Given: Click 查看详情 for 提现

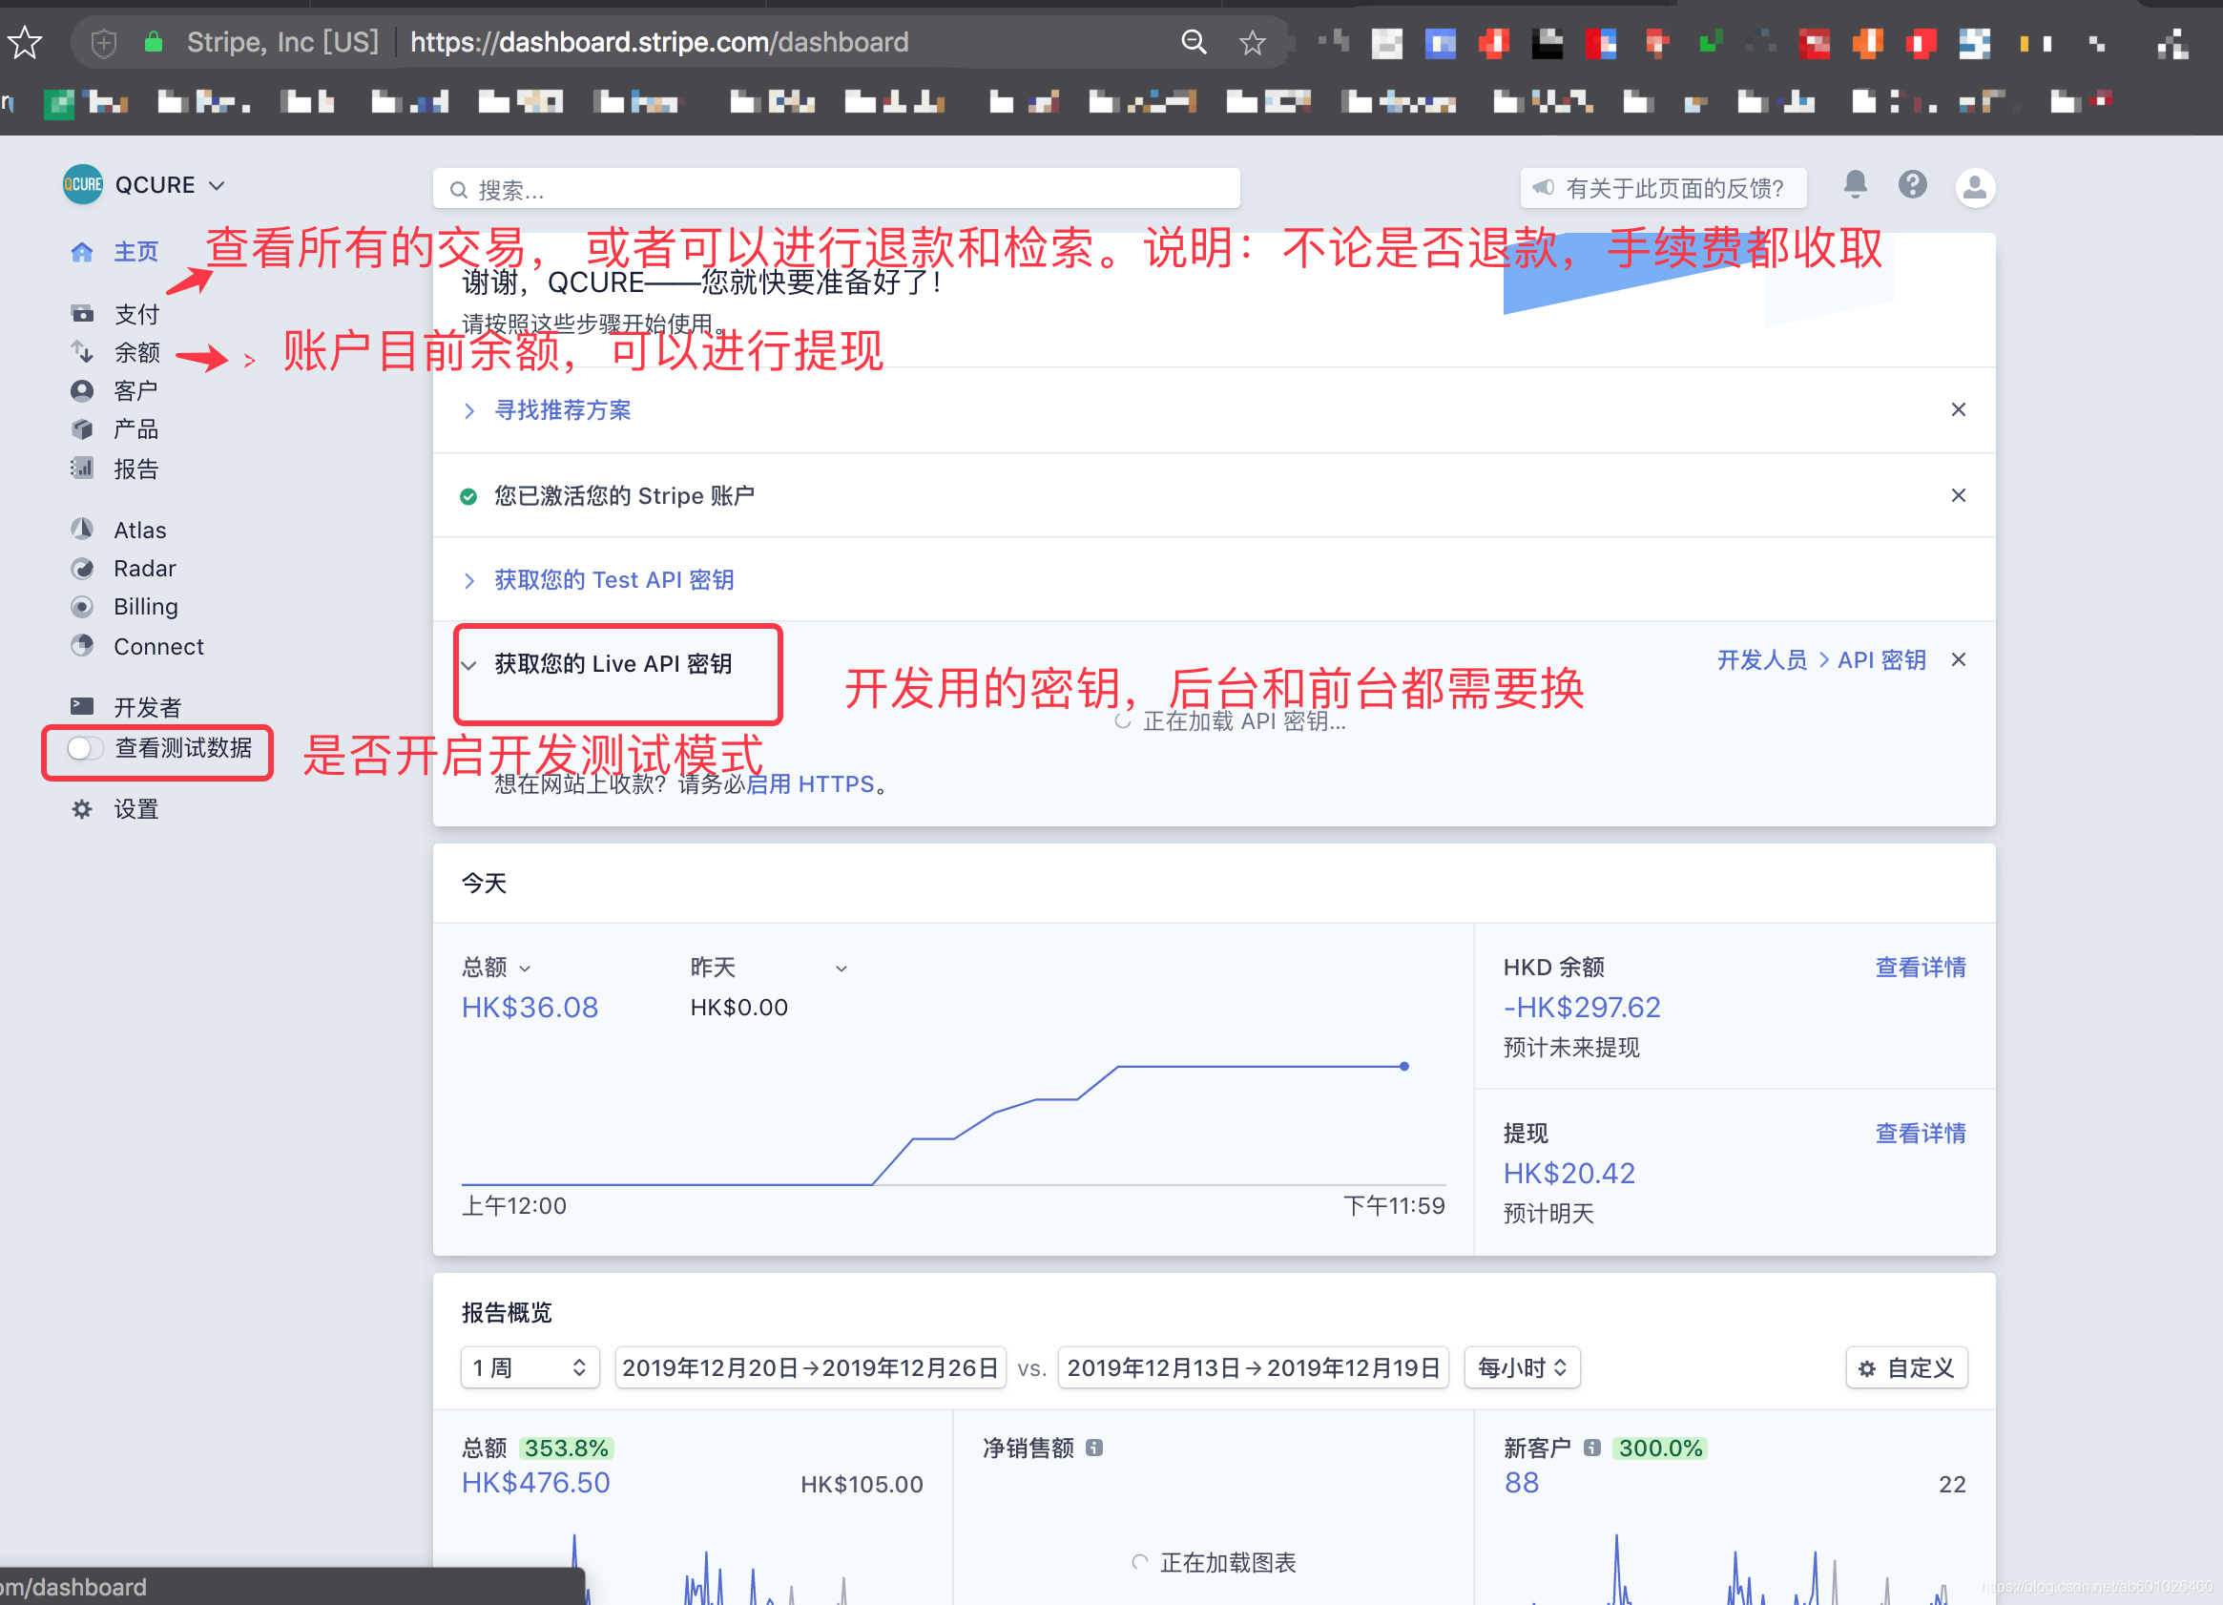Looking at the screenshot, I should click(1921, 1133).
